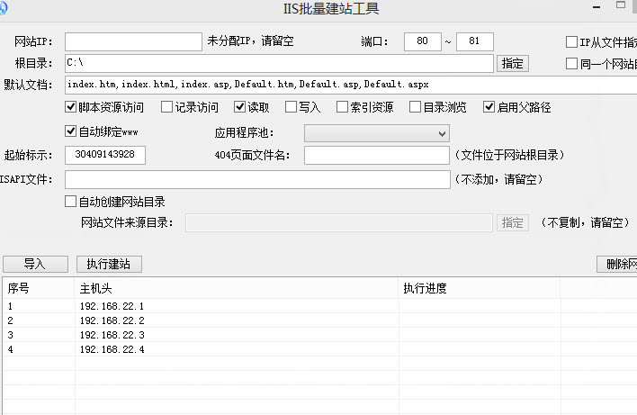This screenshot has height=415, width=637.
Task: Click the 序号 column header
Action: (x=39, y=289)
